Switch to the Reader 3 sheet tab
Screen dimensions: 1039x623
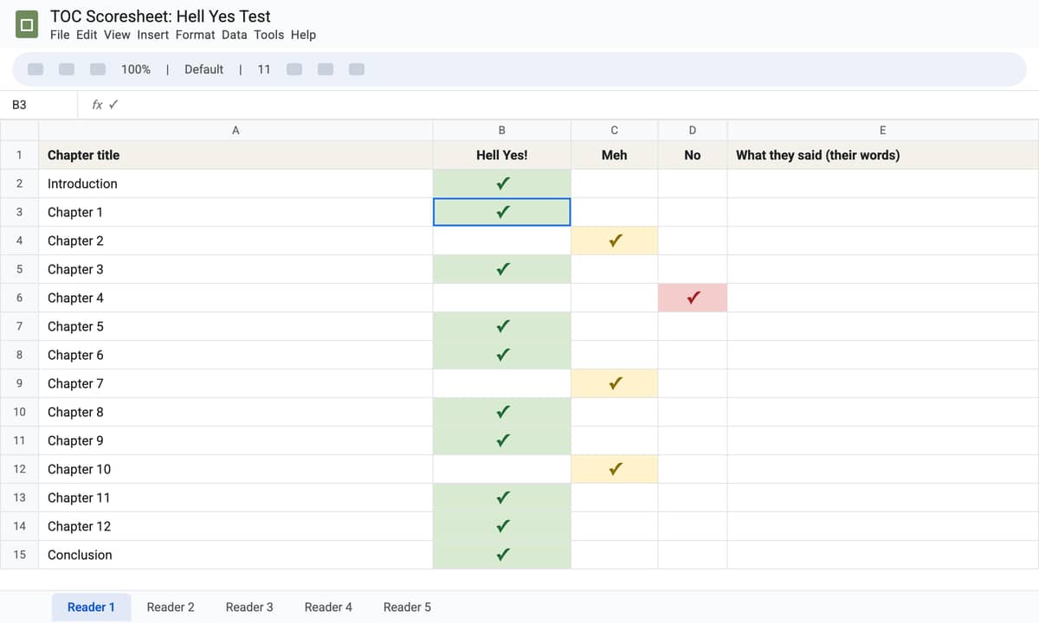click(249, 607)
